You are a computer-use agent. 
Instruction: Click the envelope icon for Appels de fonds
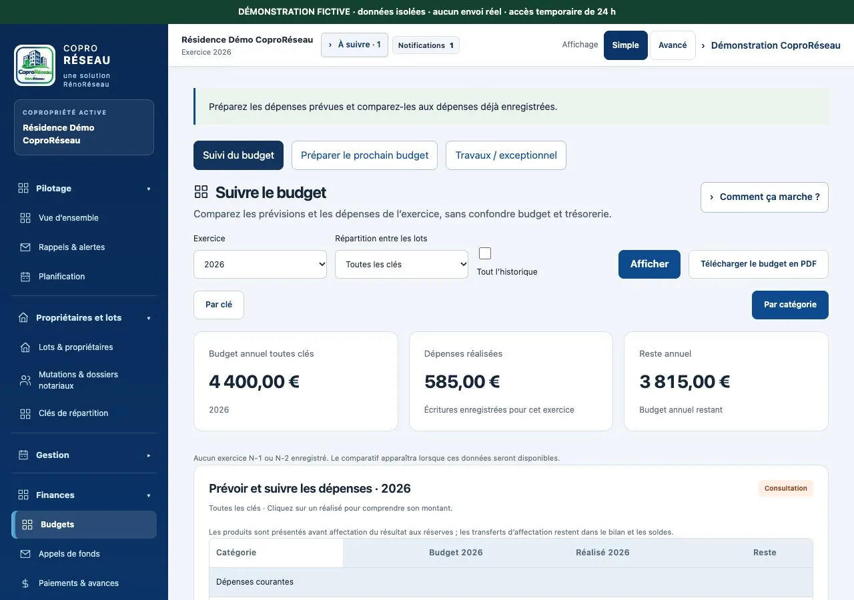25,554
